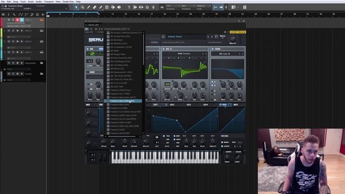Image resolution: width=345 pixels, height=194 pixels.
Task: Select the Mute tool
Action: click(107, 7)
